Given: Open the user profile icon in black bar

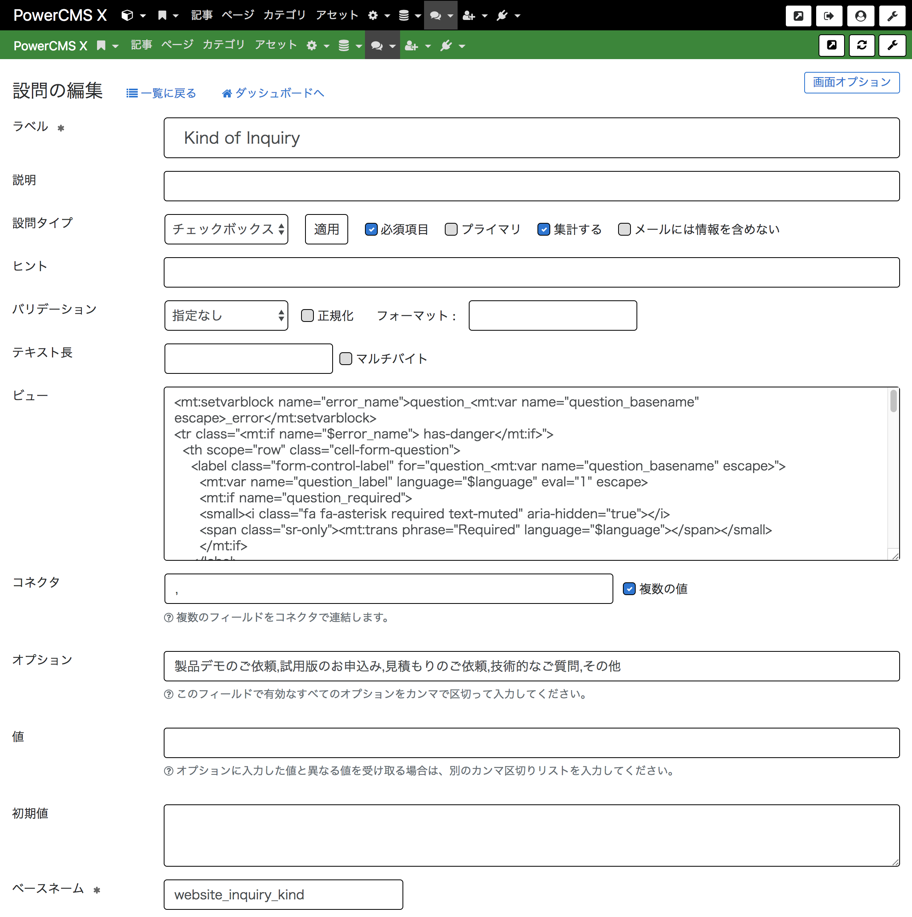Looking at the screenshot, I should click(860, 16).
